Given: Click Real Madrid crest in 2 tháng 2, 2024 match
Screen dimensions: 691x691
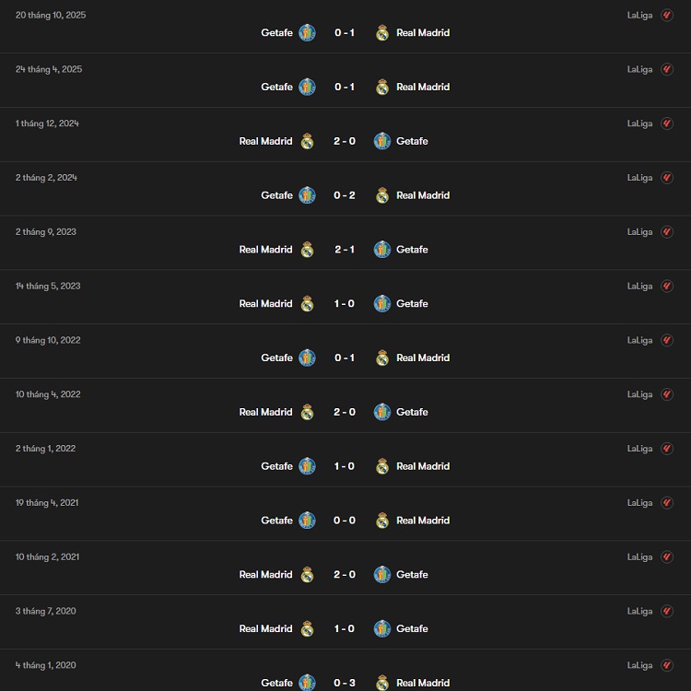Looking at the screenshot, I should [382, 195].
